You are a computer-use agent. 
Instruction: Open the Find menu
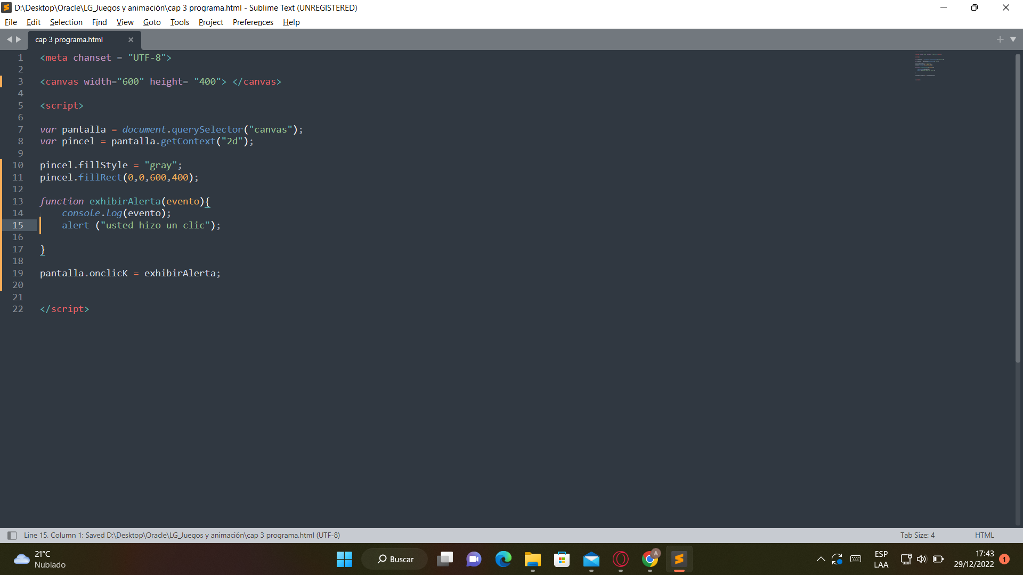tap(99, 22)
